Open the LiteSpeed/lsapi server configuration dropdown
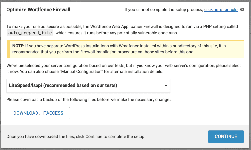This screenshot has width=251, height=150. [x=88, y=86]
